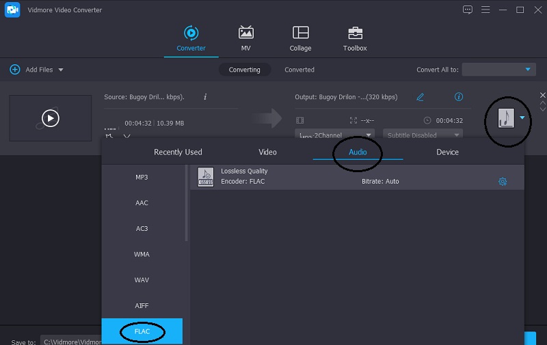The width and height of the screenshot is (547, 345).
Task: Open the Toolbox module
Action: (355, 33)
